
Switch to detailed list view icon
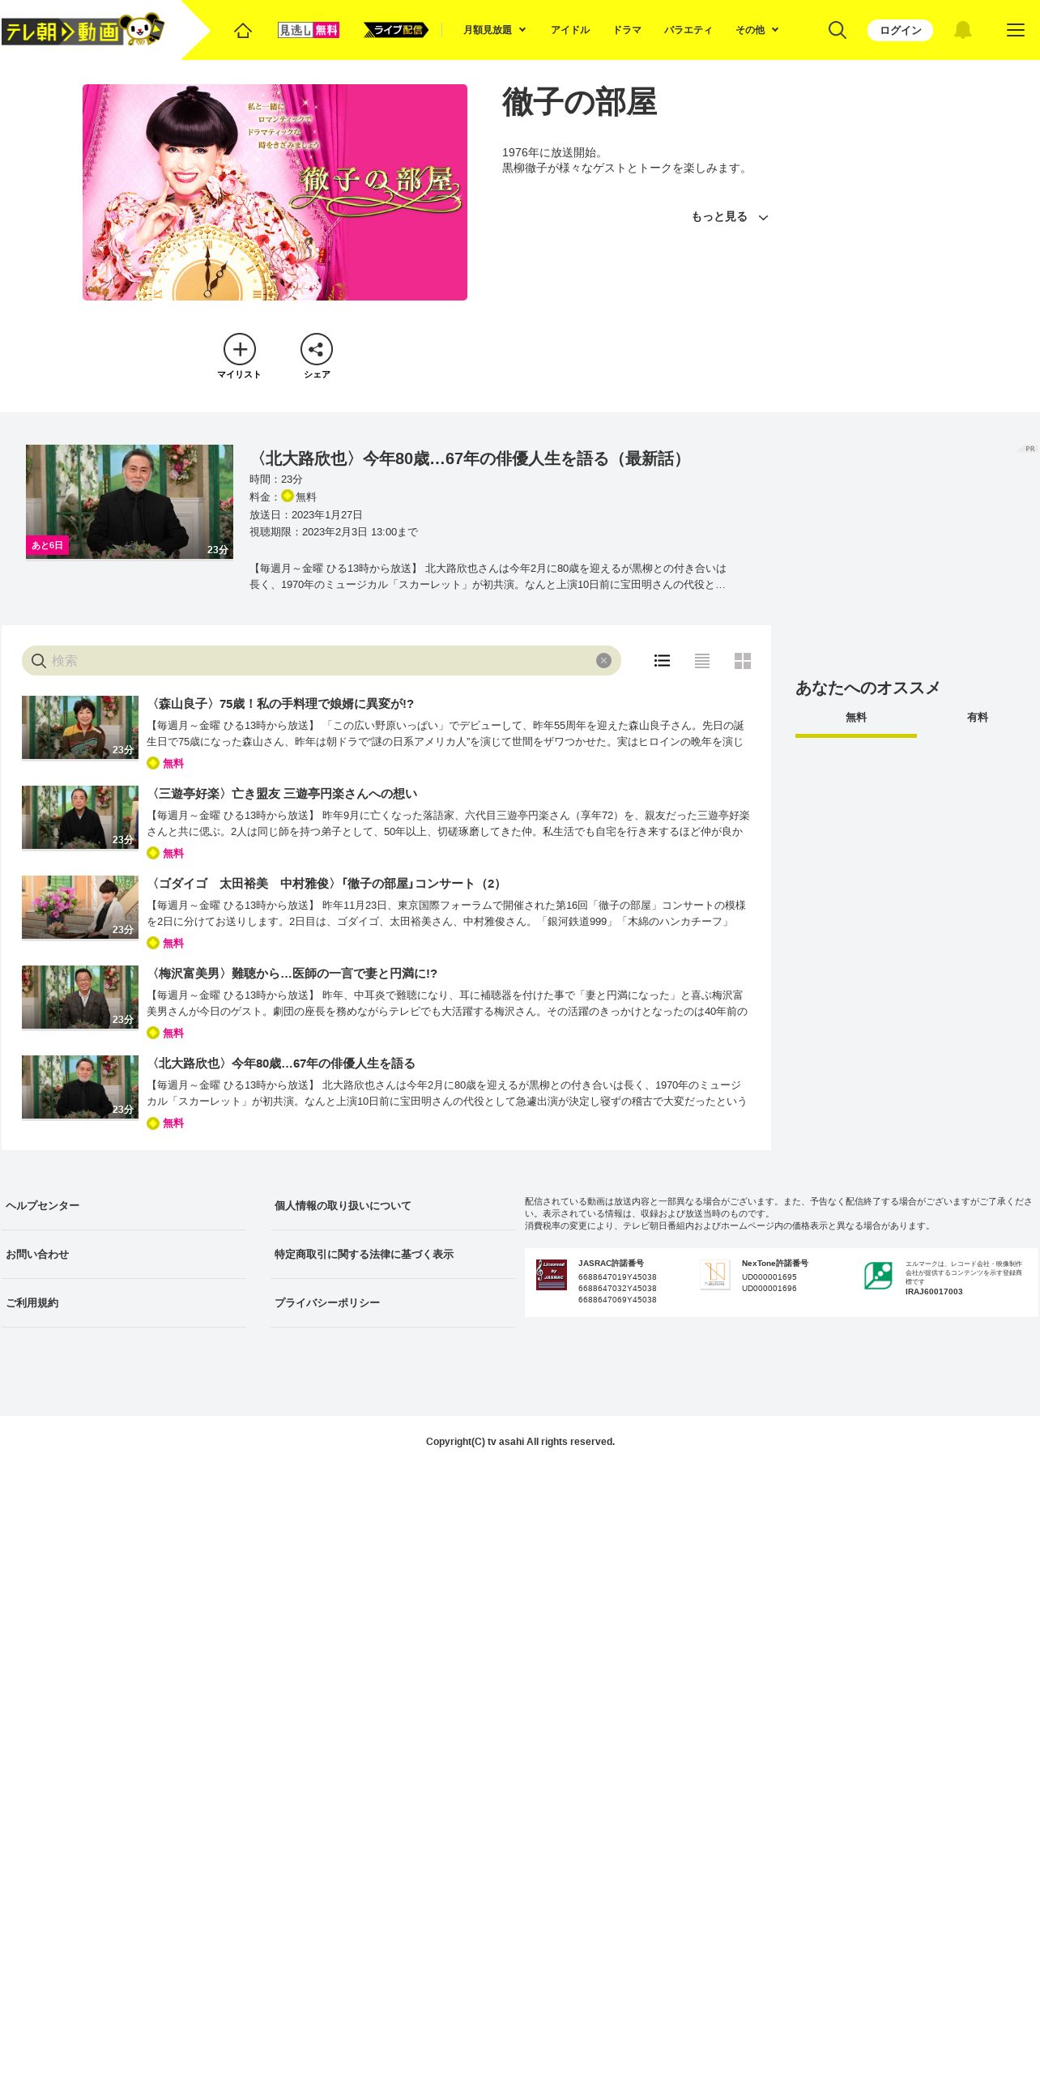point(662,661)
